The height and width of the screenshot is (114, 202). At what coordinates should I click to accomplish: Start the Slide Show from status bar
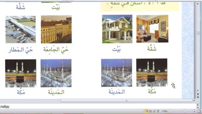(158, 111)
